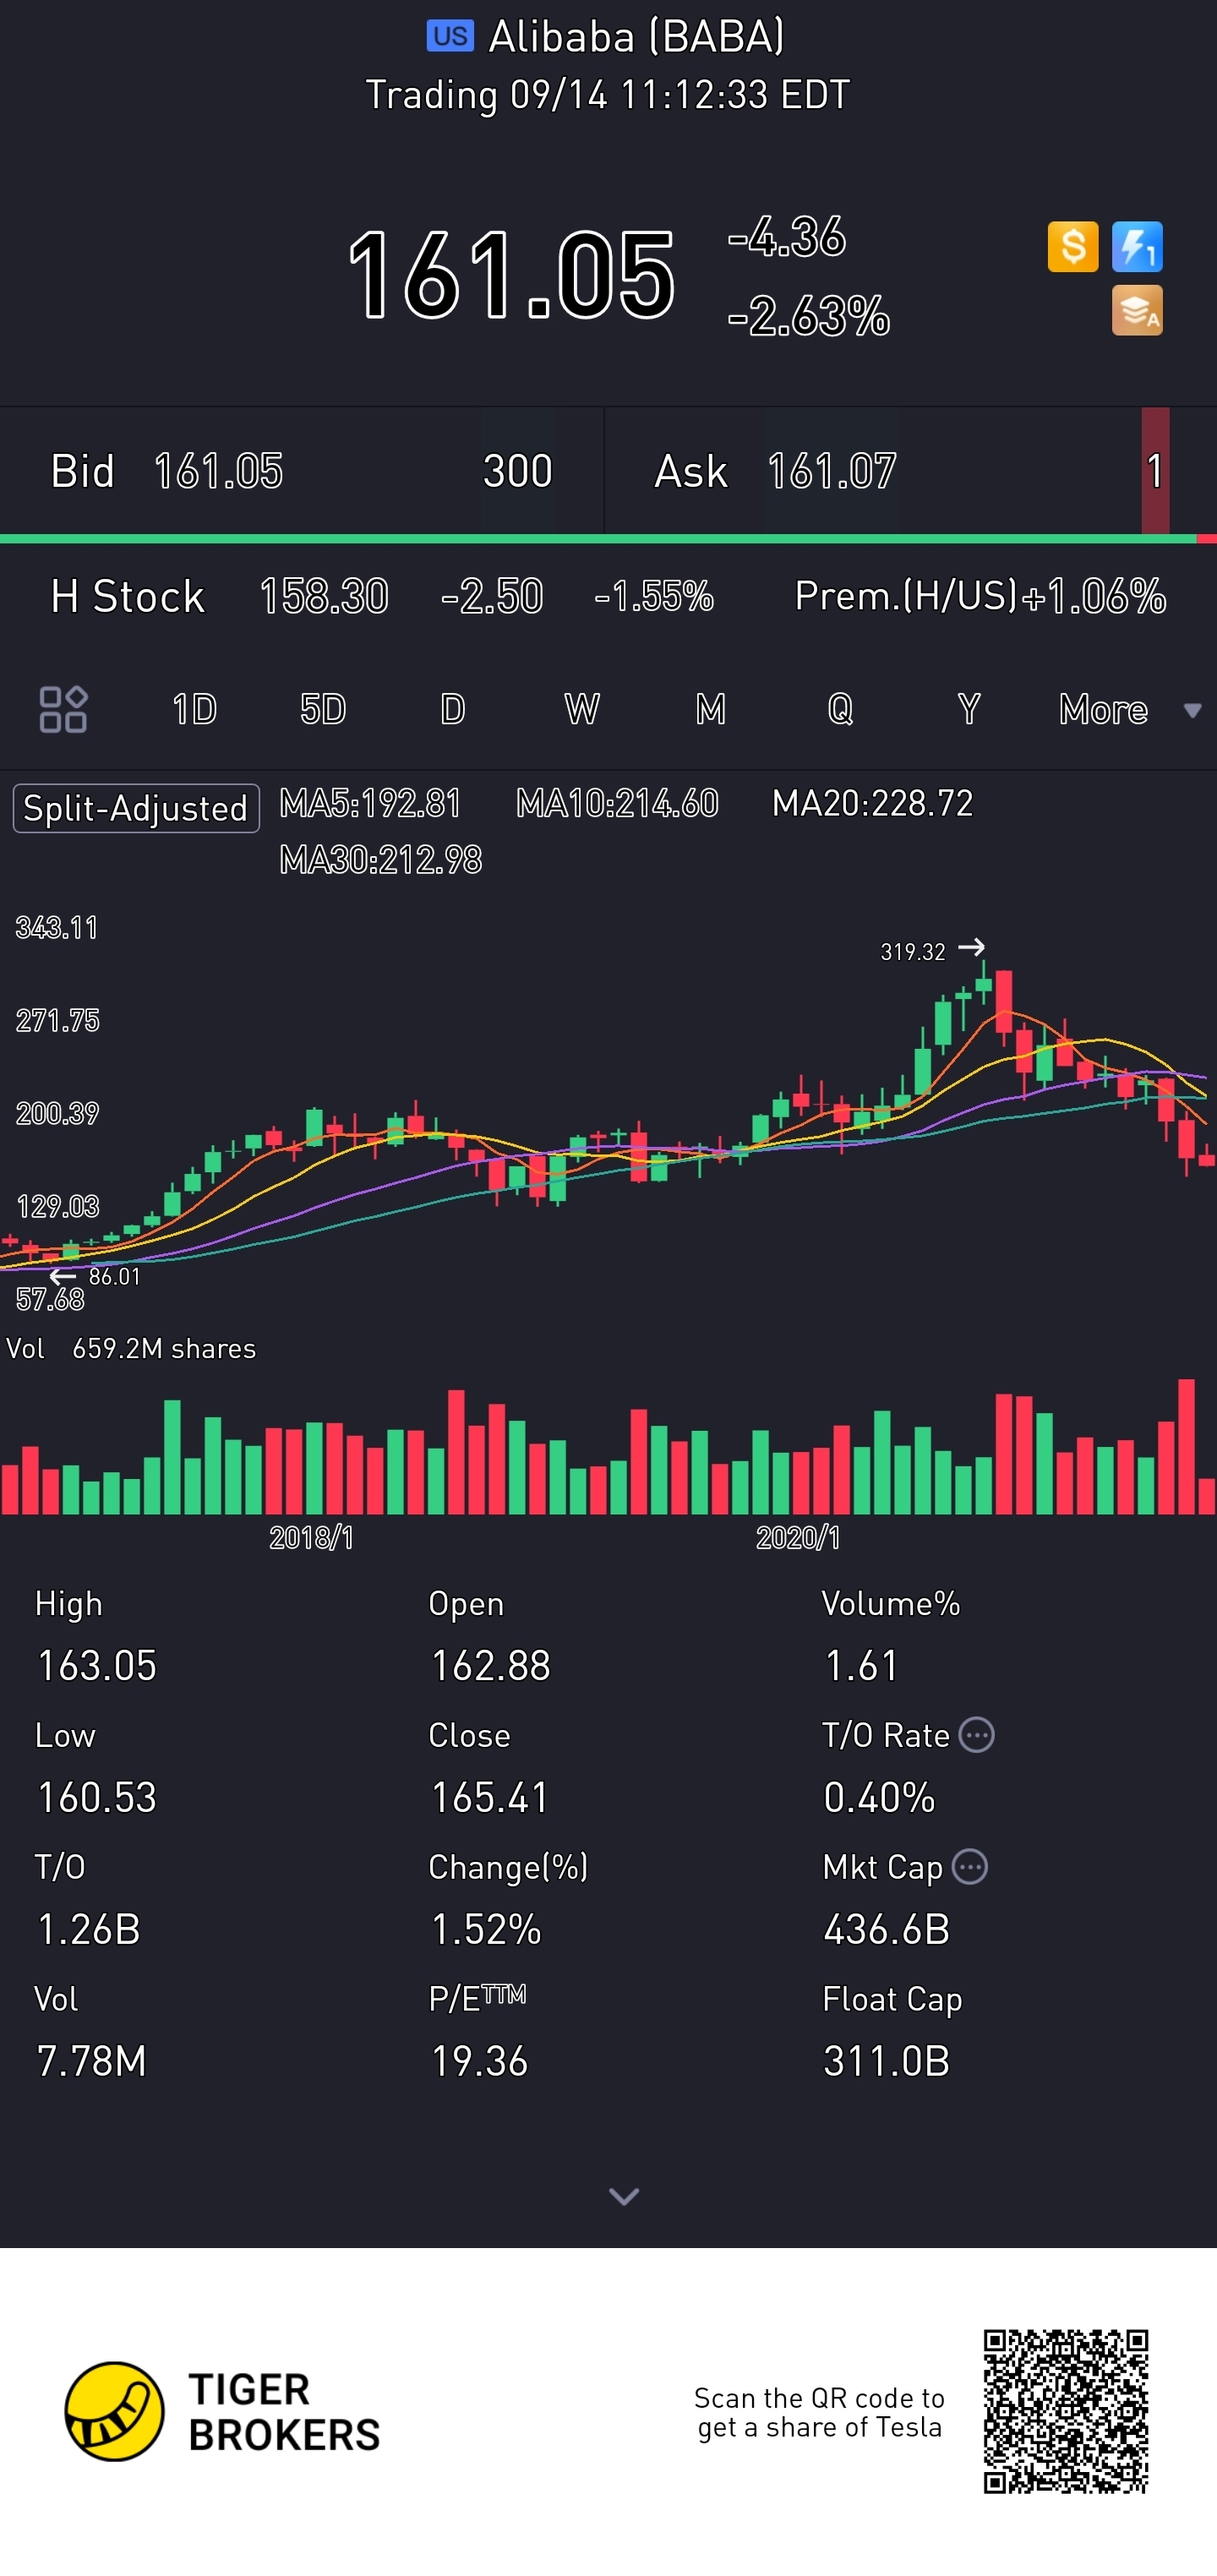Switch to the M monthly chart tab
This screenshot has height=2576, width=1217.
point(710,709)
